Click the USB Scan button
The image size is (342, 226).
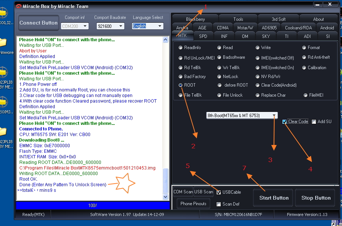[x=204, y=192]
